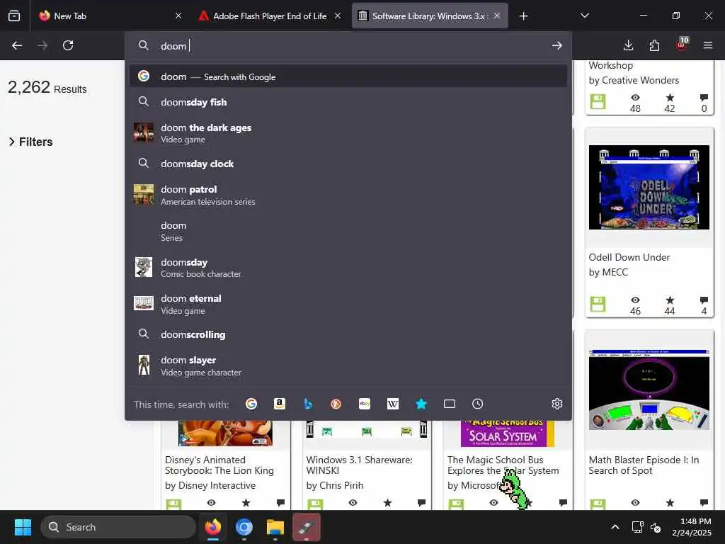The height and width of the screenshot is (544, 725).
Task: Reload the page with the refresh icon
Action: 68,45
